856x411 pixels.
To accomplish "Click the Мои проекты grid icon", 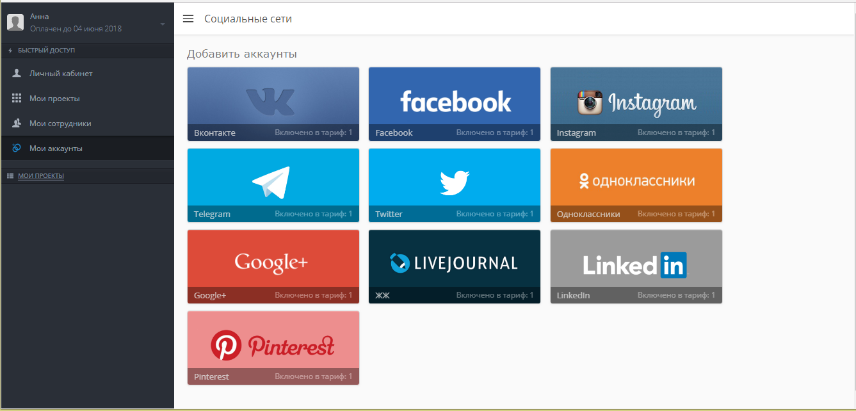I will pyautogui.click(x=17, y=98).
